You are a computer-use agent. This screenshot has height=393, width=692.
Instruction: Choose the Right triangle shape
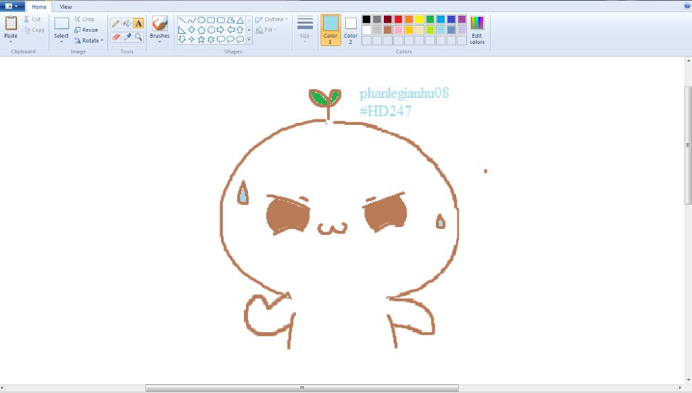182,30
